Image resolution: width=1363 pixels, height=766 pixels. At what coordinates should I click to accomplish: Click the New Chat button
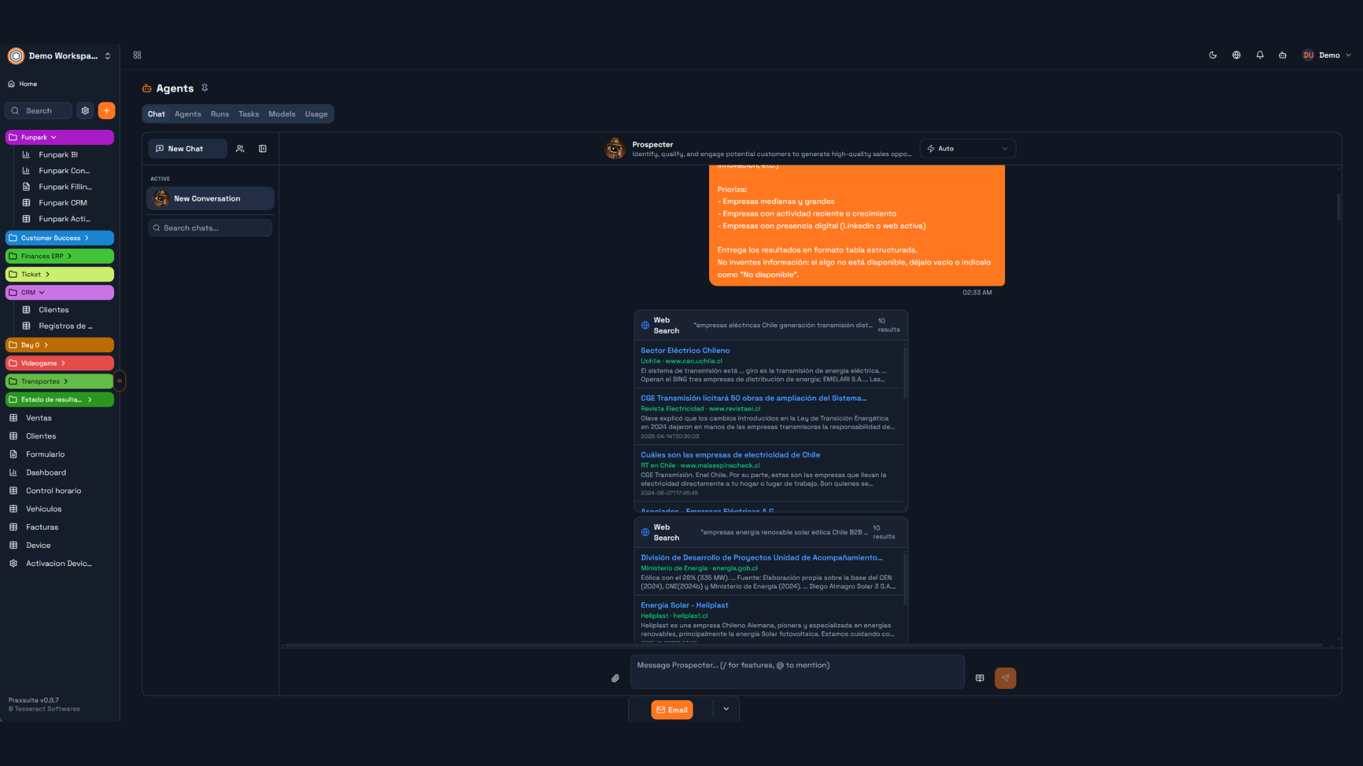pos(187,149)
